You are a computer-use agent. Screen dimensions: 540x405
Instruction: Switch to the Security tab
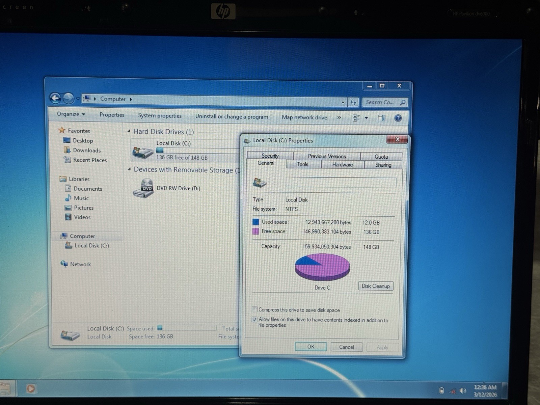(270, 156)
